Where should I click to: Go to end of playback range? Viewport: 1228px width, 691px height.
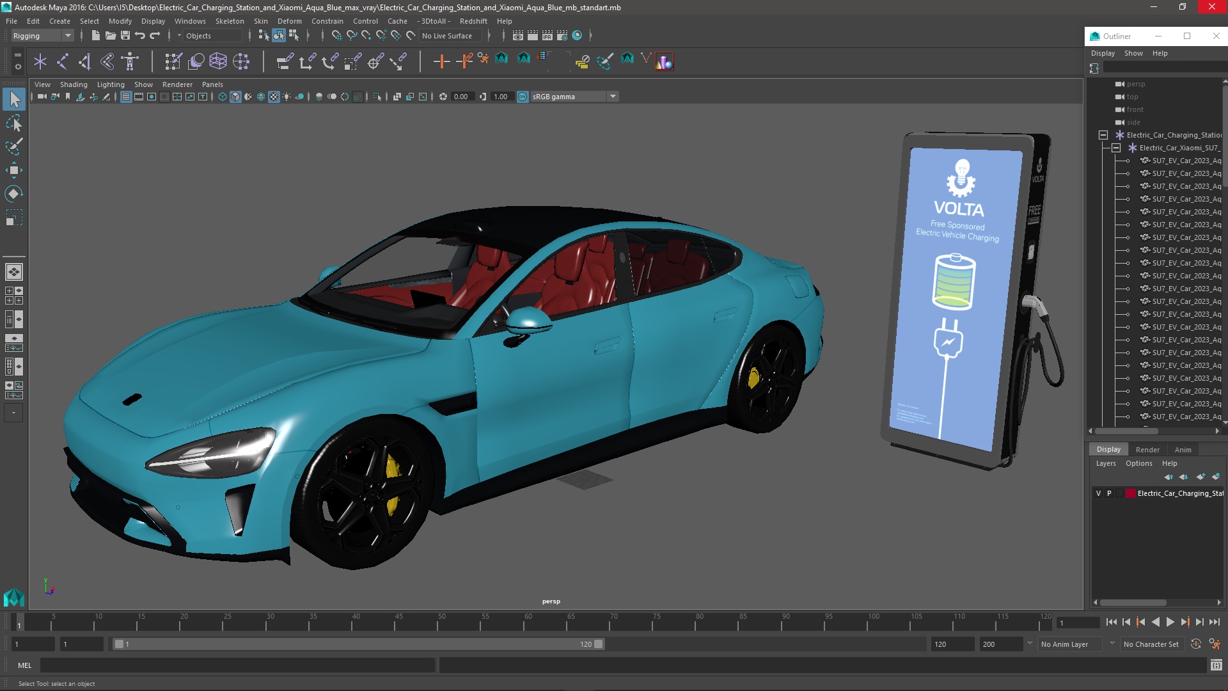[x=1214, y=622]
